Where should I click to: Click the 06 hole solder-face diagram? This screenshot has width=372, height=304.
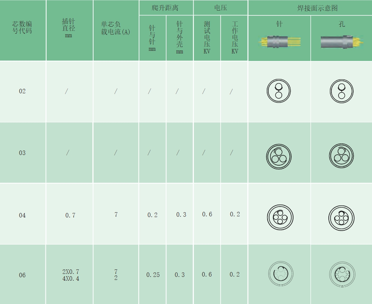(x=342, y=274)
